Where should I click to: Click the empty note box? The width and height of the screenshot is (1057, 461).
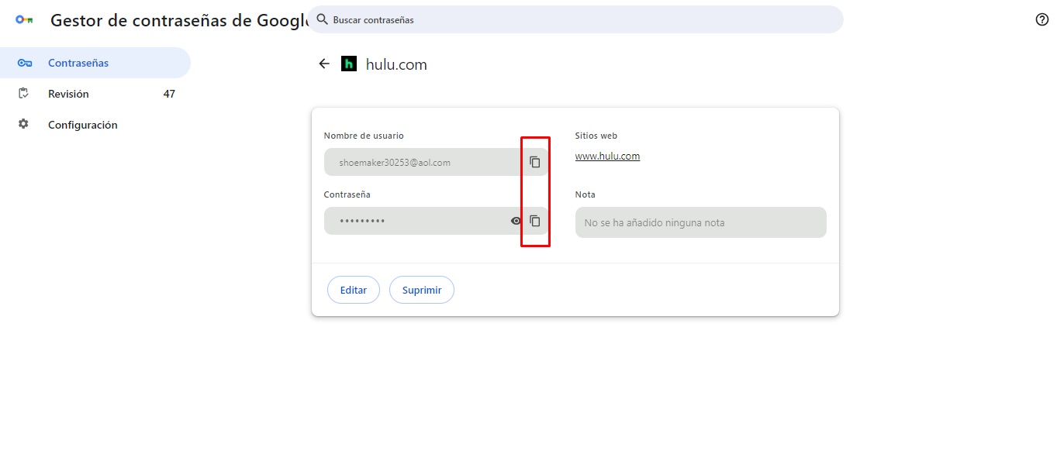click(701, 222)
